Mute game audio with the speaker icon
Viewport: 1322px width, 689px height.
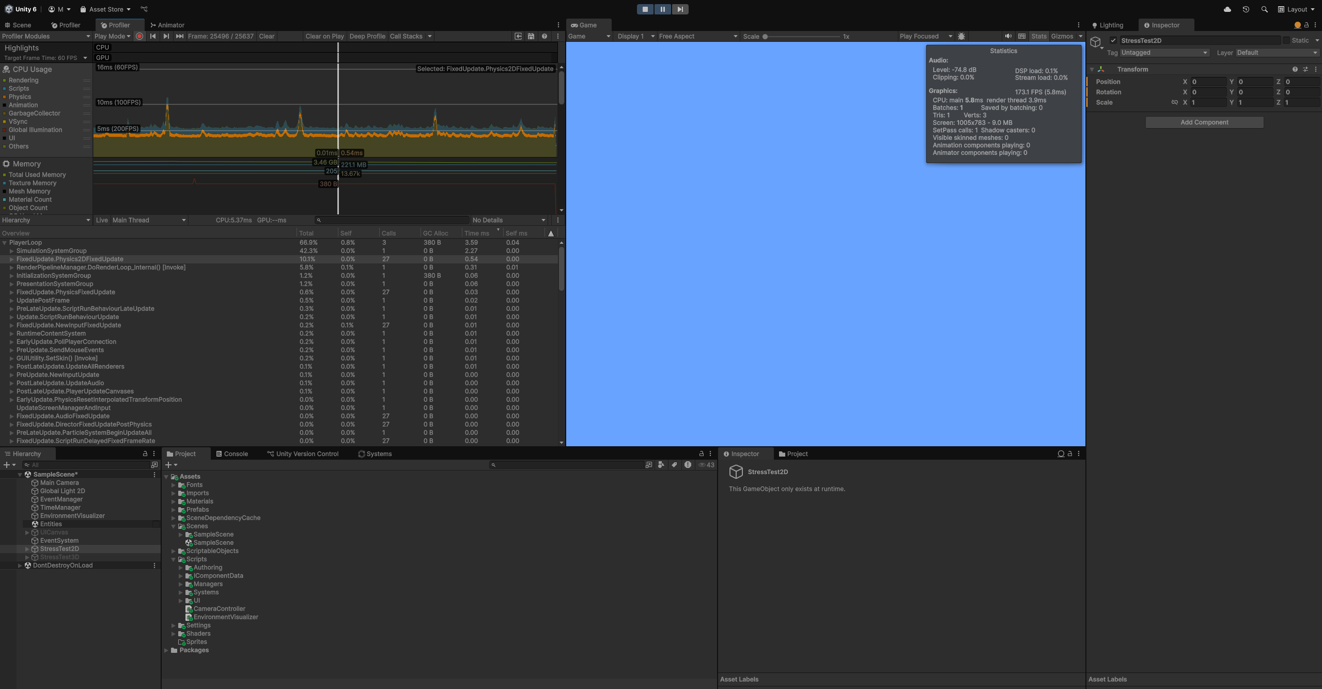1007,36
